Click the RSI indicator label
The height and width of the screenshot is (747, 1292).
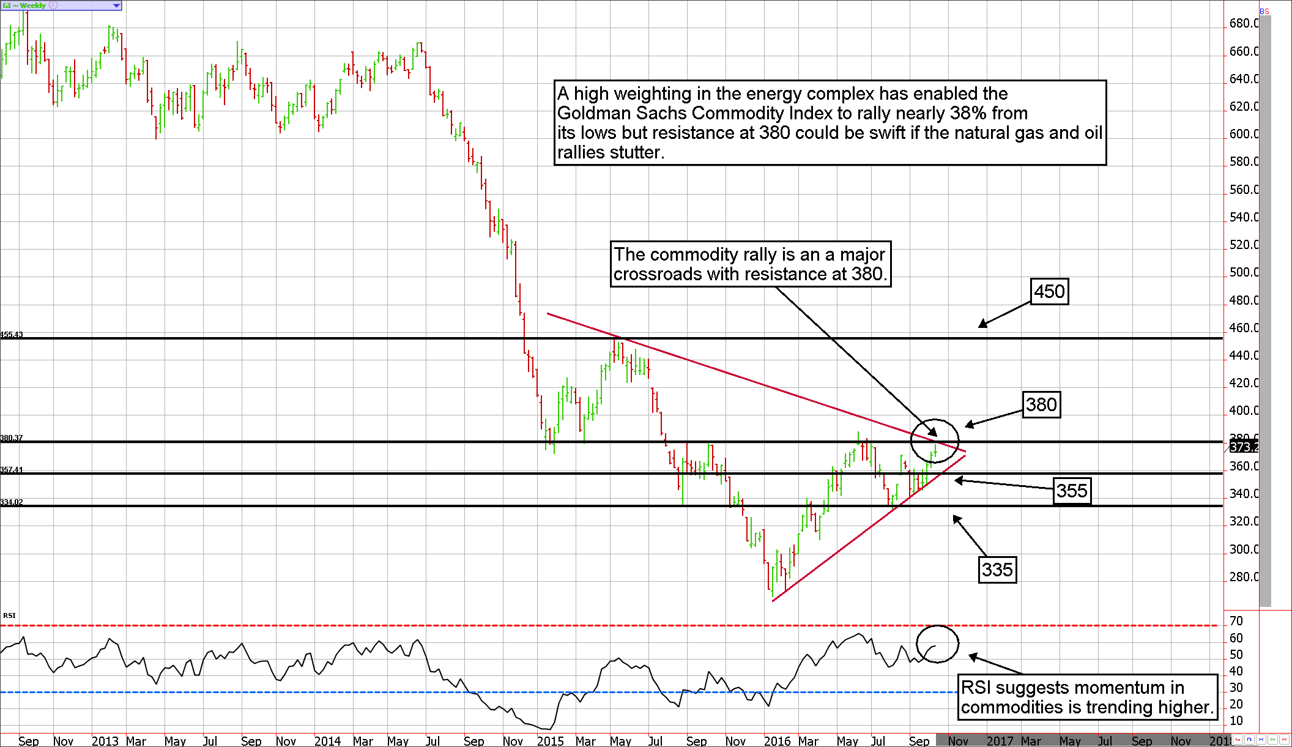9,615
